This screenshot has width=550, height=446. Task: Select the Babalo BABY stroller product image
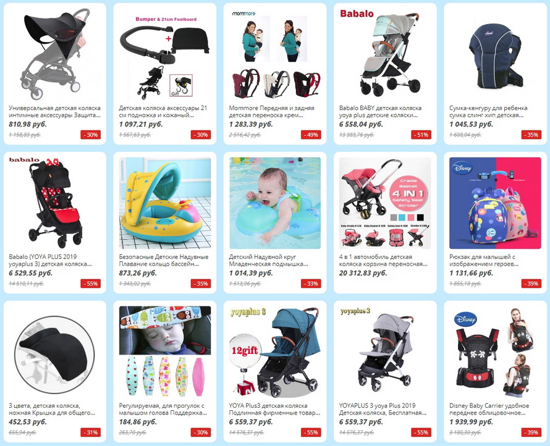coord(385,54)
